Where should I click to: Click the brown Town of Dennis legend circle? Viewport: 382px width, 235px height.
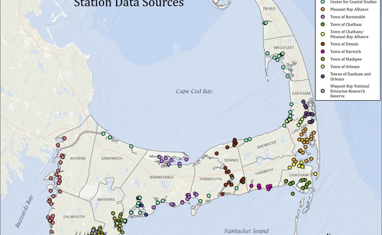click(322, 44)
